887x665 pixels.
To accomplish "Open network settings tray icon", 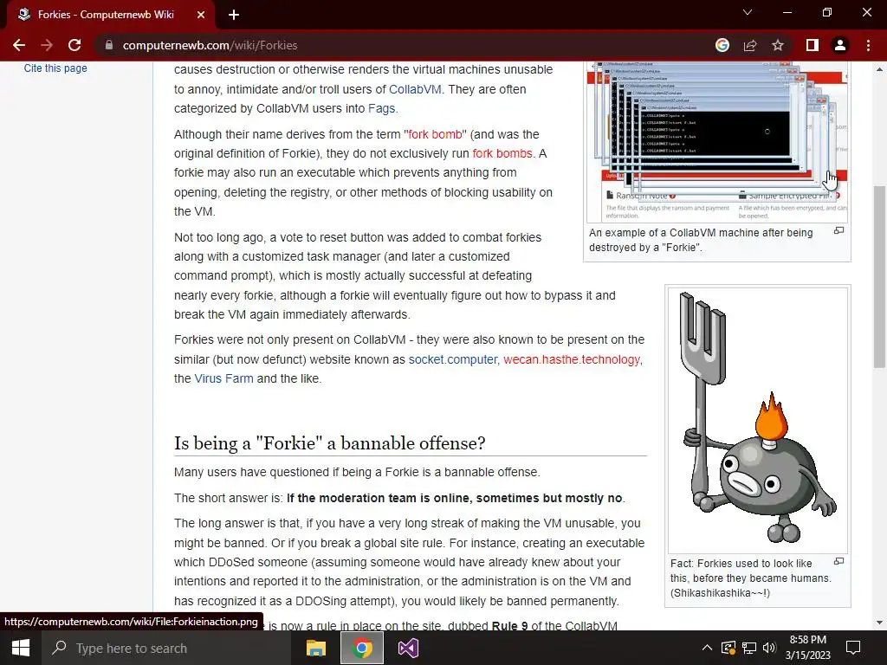I will (x=749, y=648).
